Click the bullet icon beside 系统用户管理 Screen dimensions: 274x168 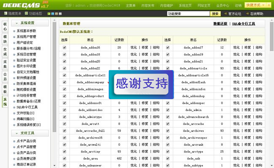pyautogui.click(x=14, y=37)
